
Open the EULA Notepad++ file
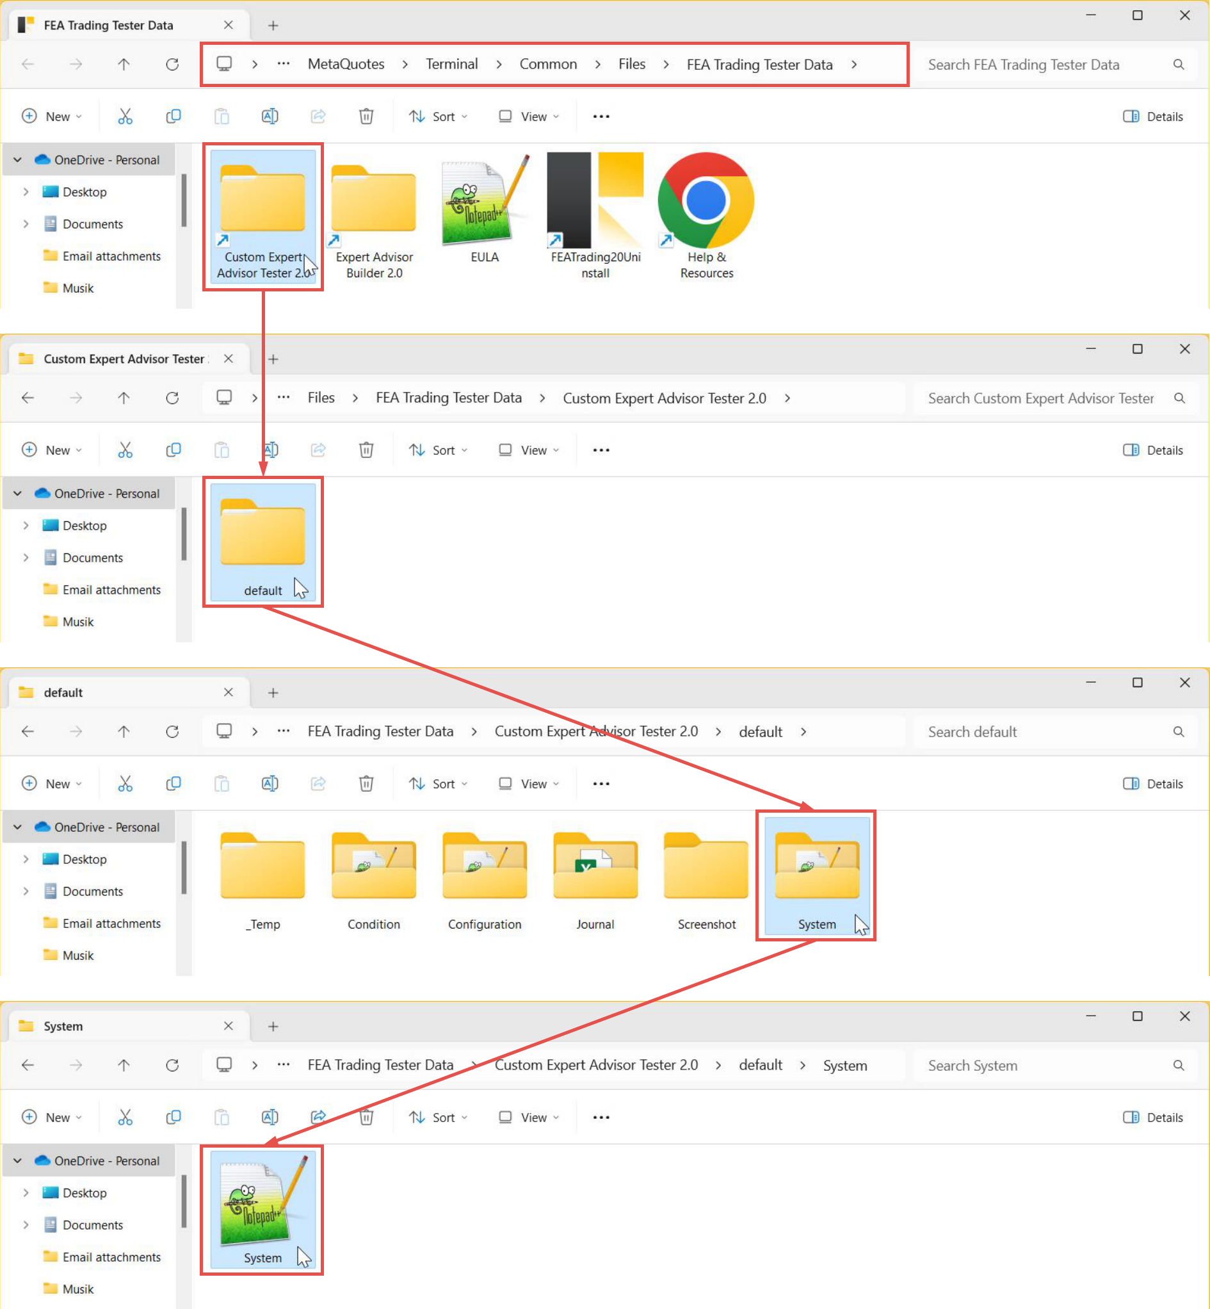click(485, 209)
